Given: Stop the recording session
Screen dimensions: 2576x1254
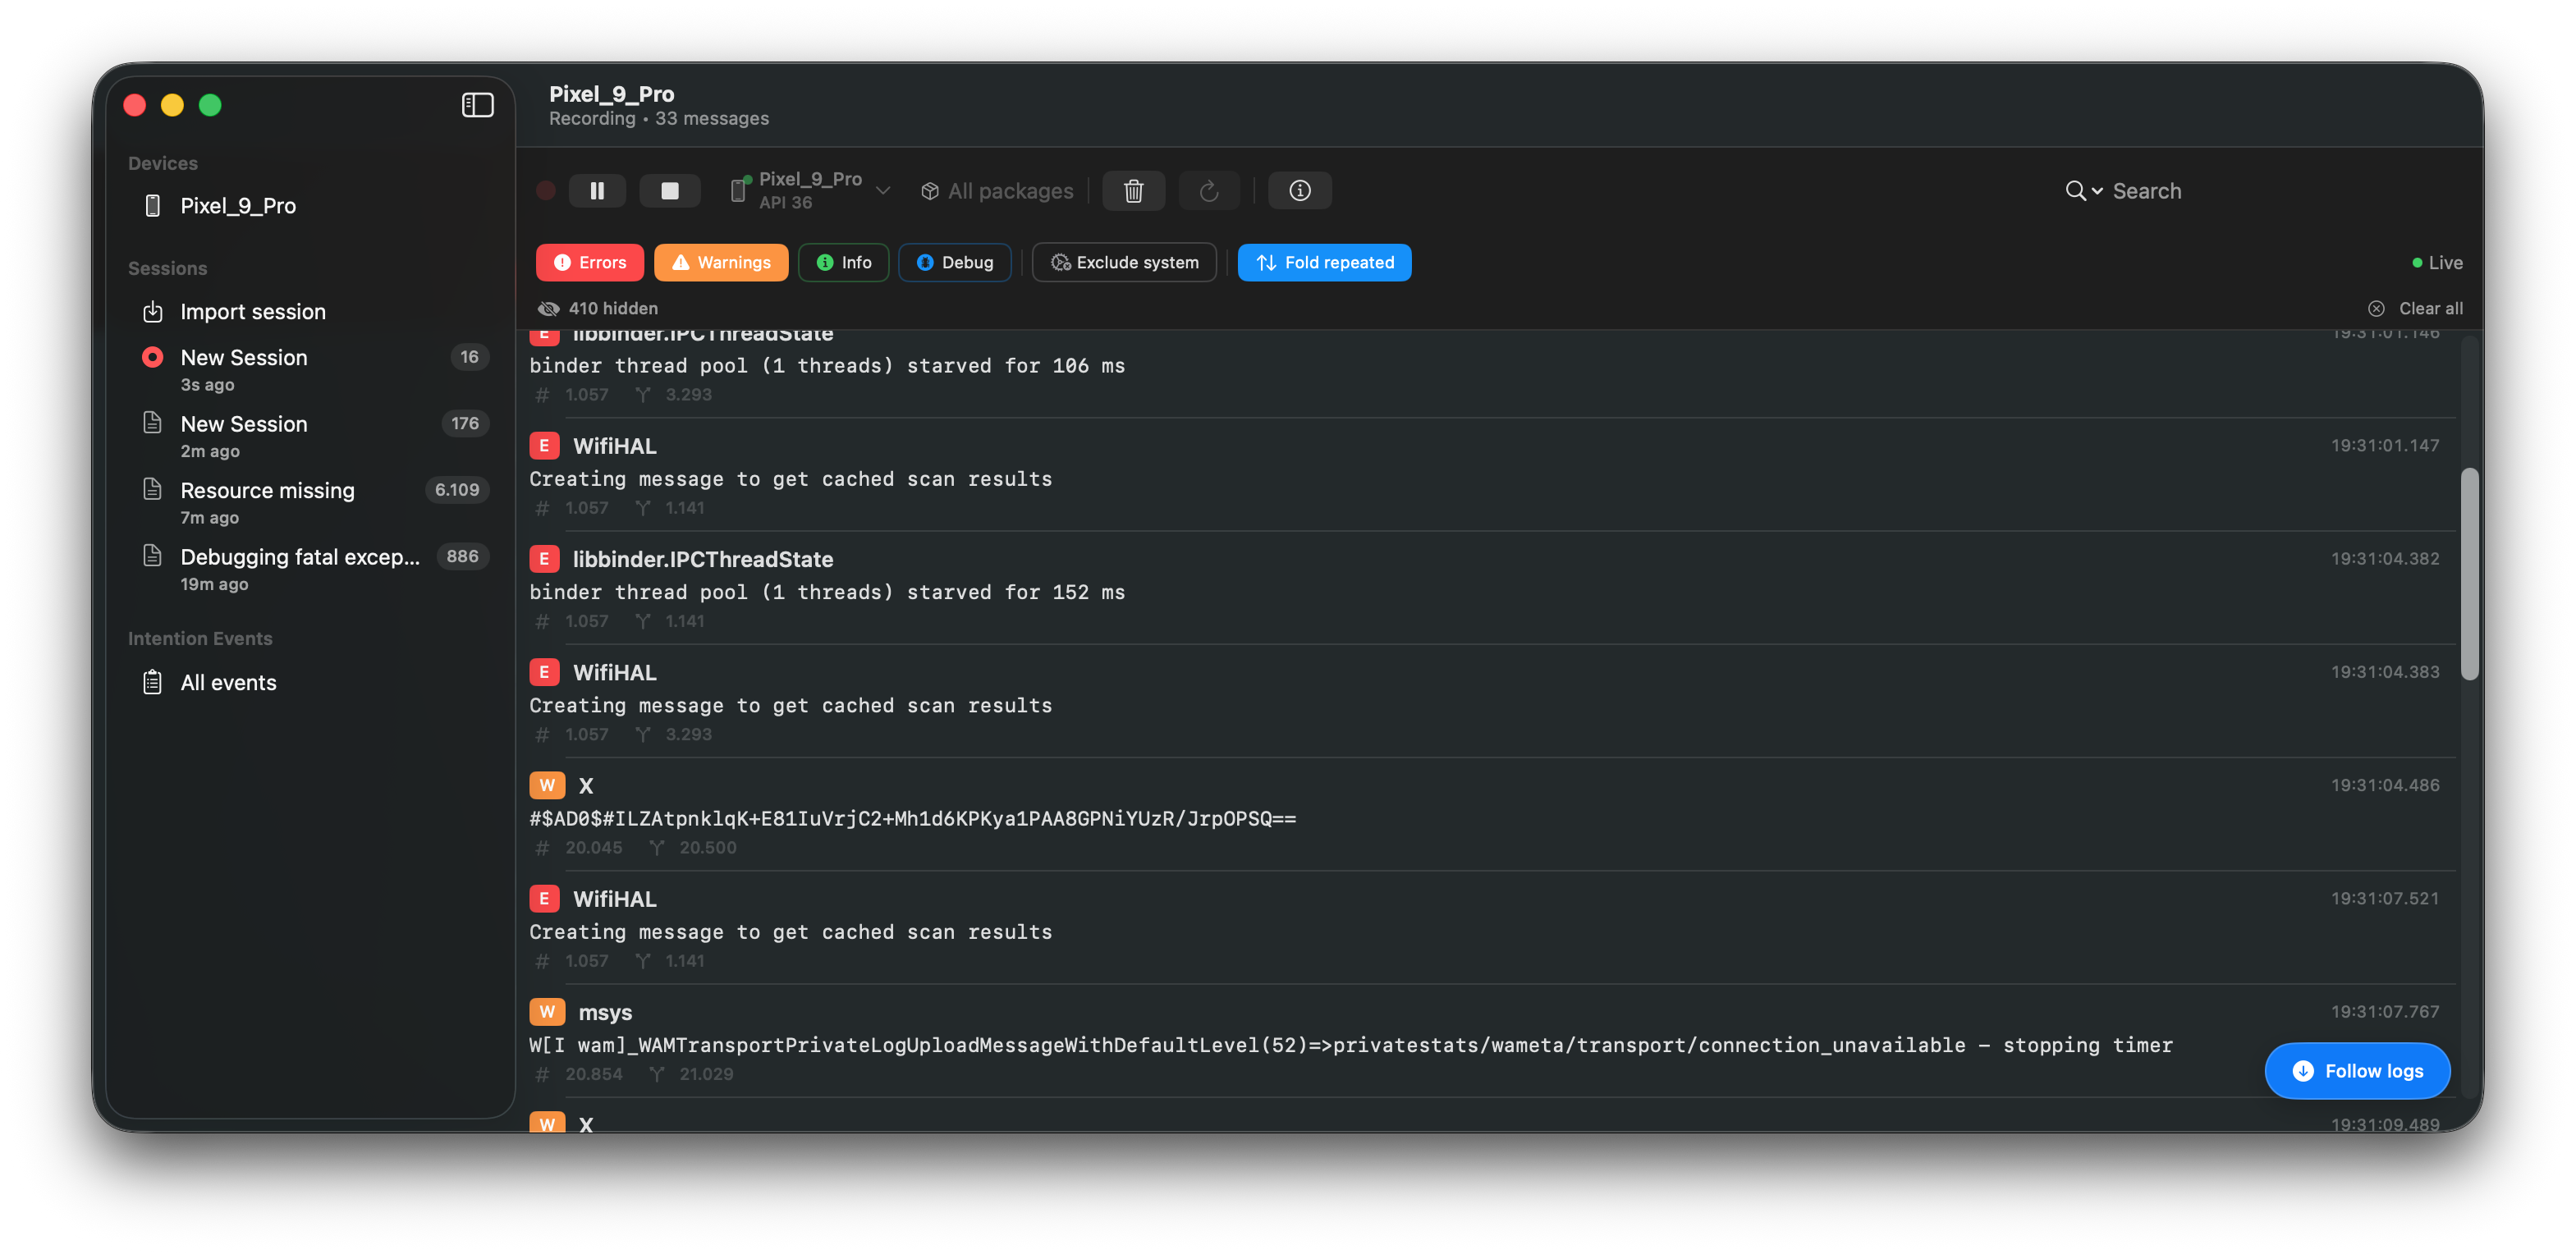Looking at the screenshot, I should coord(669,190).
